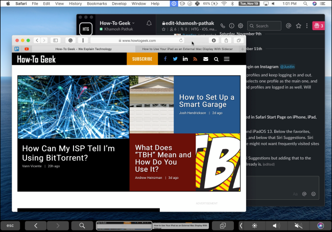
Task: Click the Grammarly extension icon in the toolbar
Action: (x=70, y=40)
